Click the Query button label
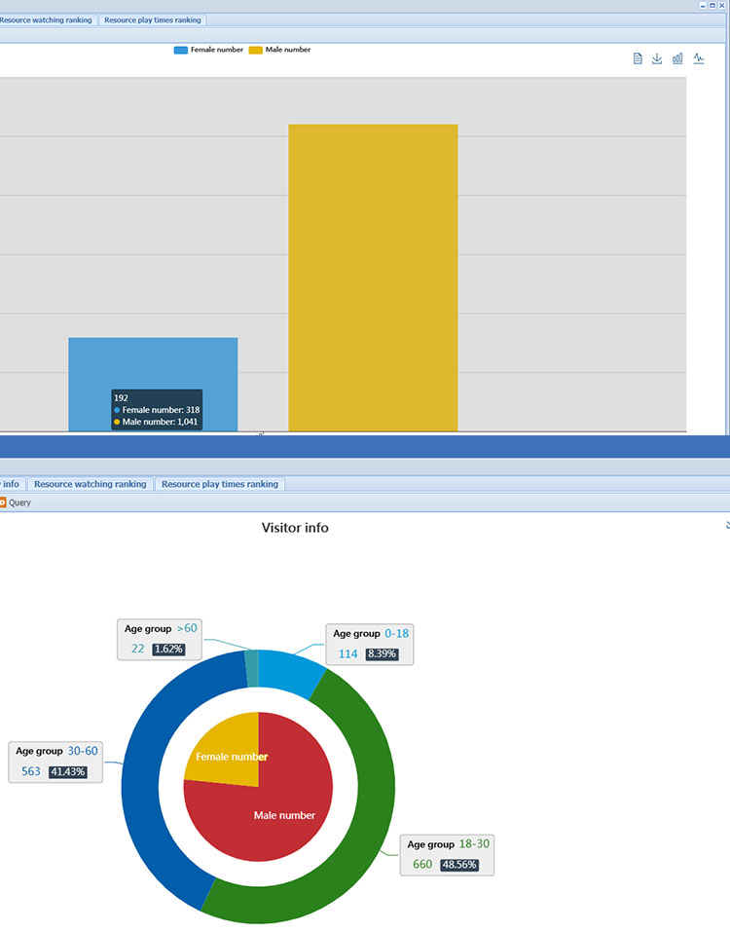 [x=19, y=503]
